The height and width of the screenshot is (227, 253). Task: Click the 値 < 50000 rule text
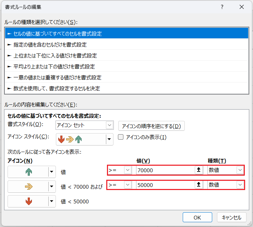point(75,202)
